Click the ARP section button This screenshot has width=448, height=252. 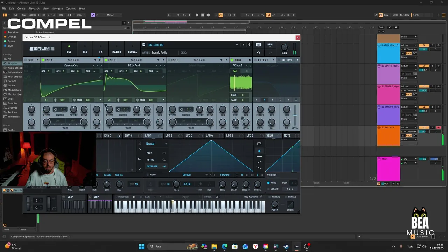(x=97, y=197)
